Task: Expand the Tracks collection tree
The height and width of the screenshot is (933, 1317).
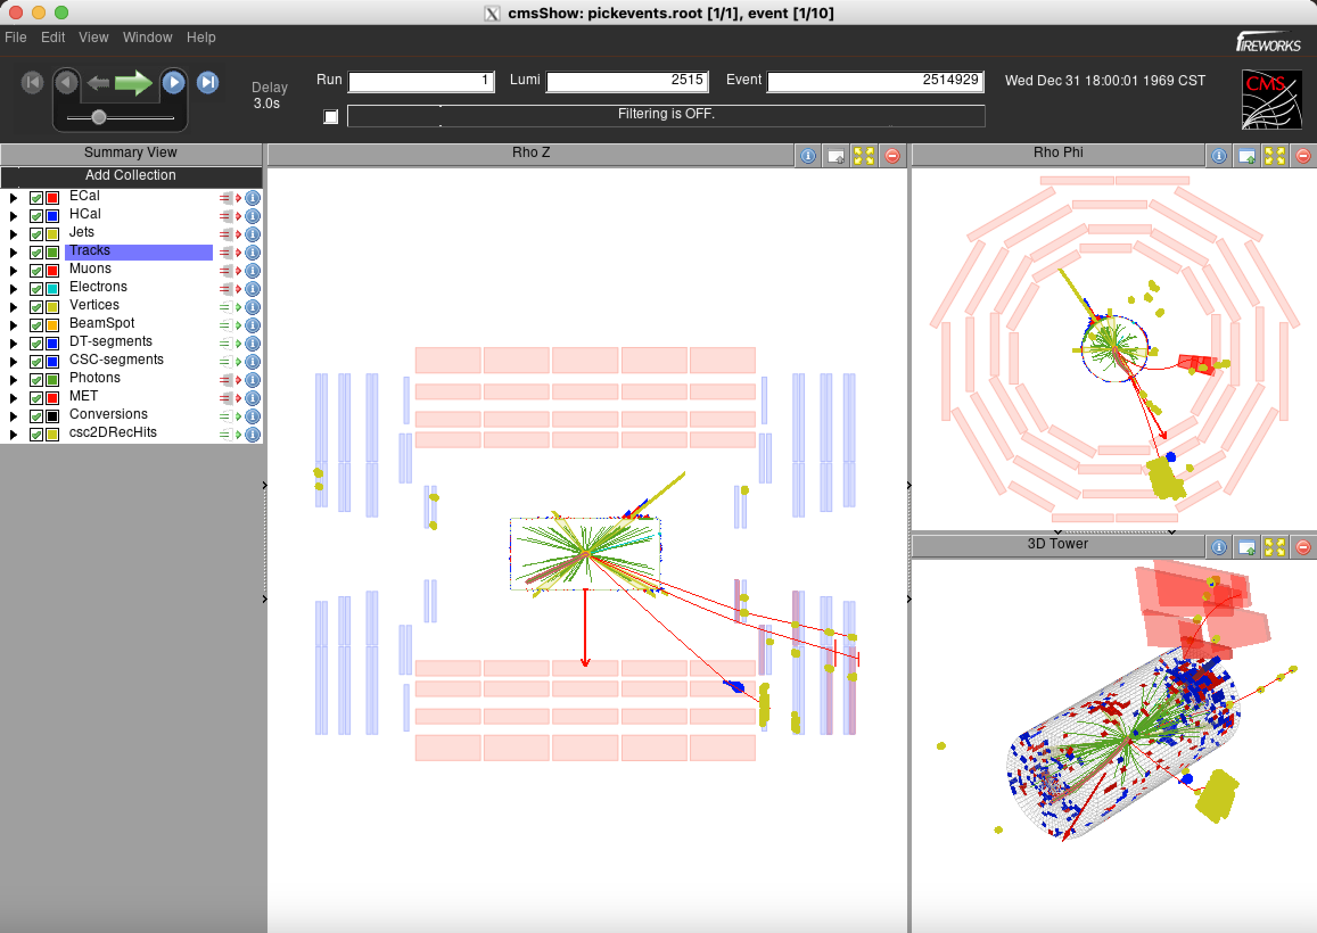Action: [x=14, y=253]
